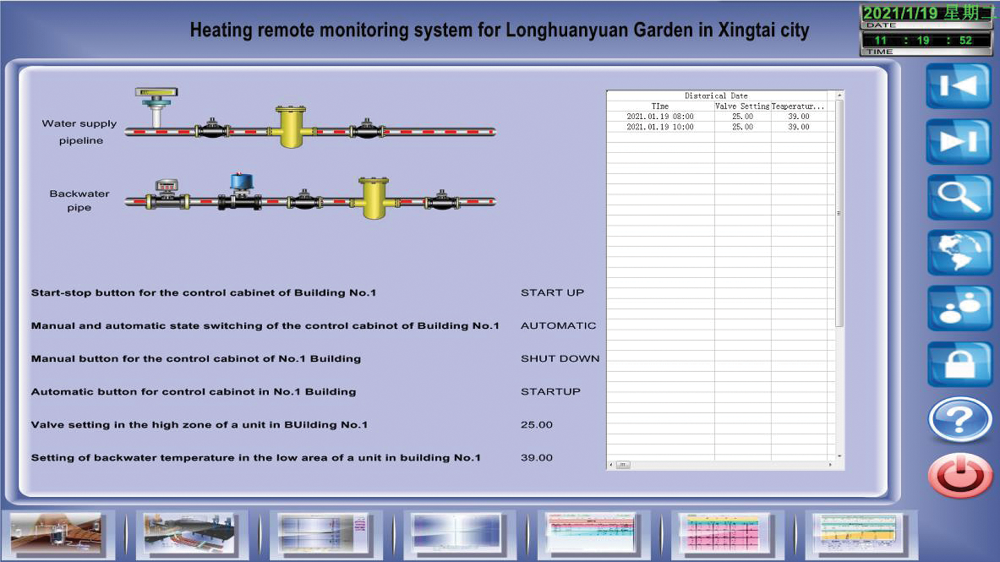Viewport: 1000px width, 562px height.
Task: Click the padlock lock icon
Action: 959,364
